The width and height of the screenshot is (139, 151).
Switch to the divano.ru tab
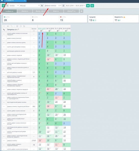25,11
